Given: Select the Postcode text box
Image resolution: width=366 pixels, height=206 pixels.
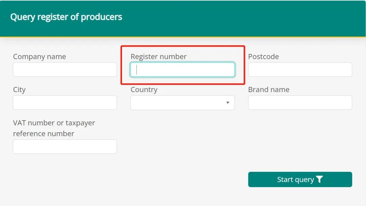Looking at the screenshot, I should click(x=300, y=70).
